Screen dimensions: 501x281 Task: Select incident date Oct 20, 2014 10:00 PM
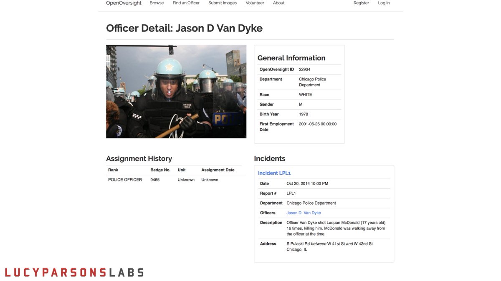tap(307, 184)
